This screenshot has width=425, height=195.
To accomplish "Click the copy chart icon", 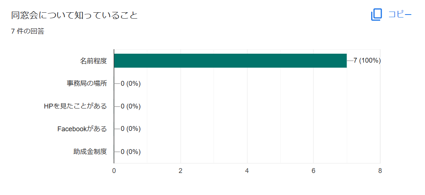I will point(376,15).
